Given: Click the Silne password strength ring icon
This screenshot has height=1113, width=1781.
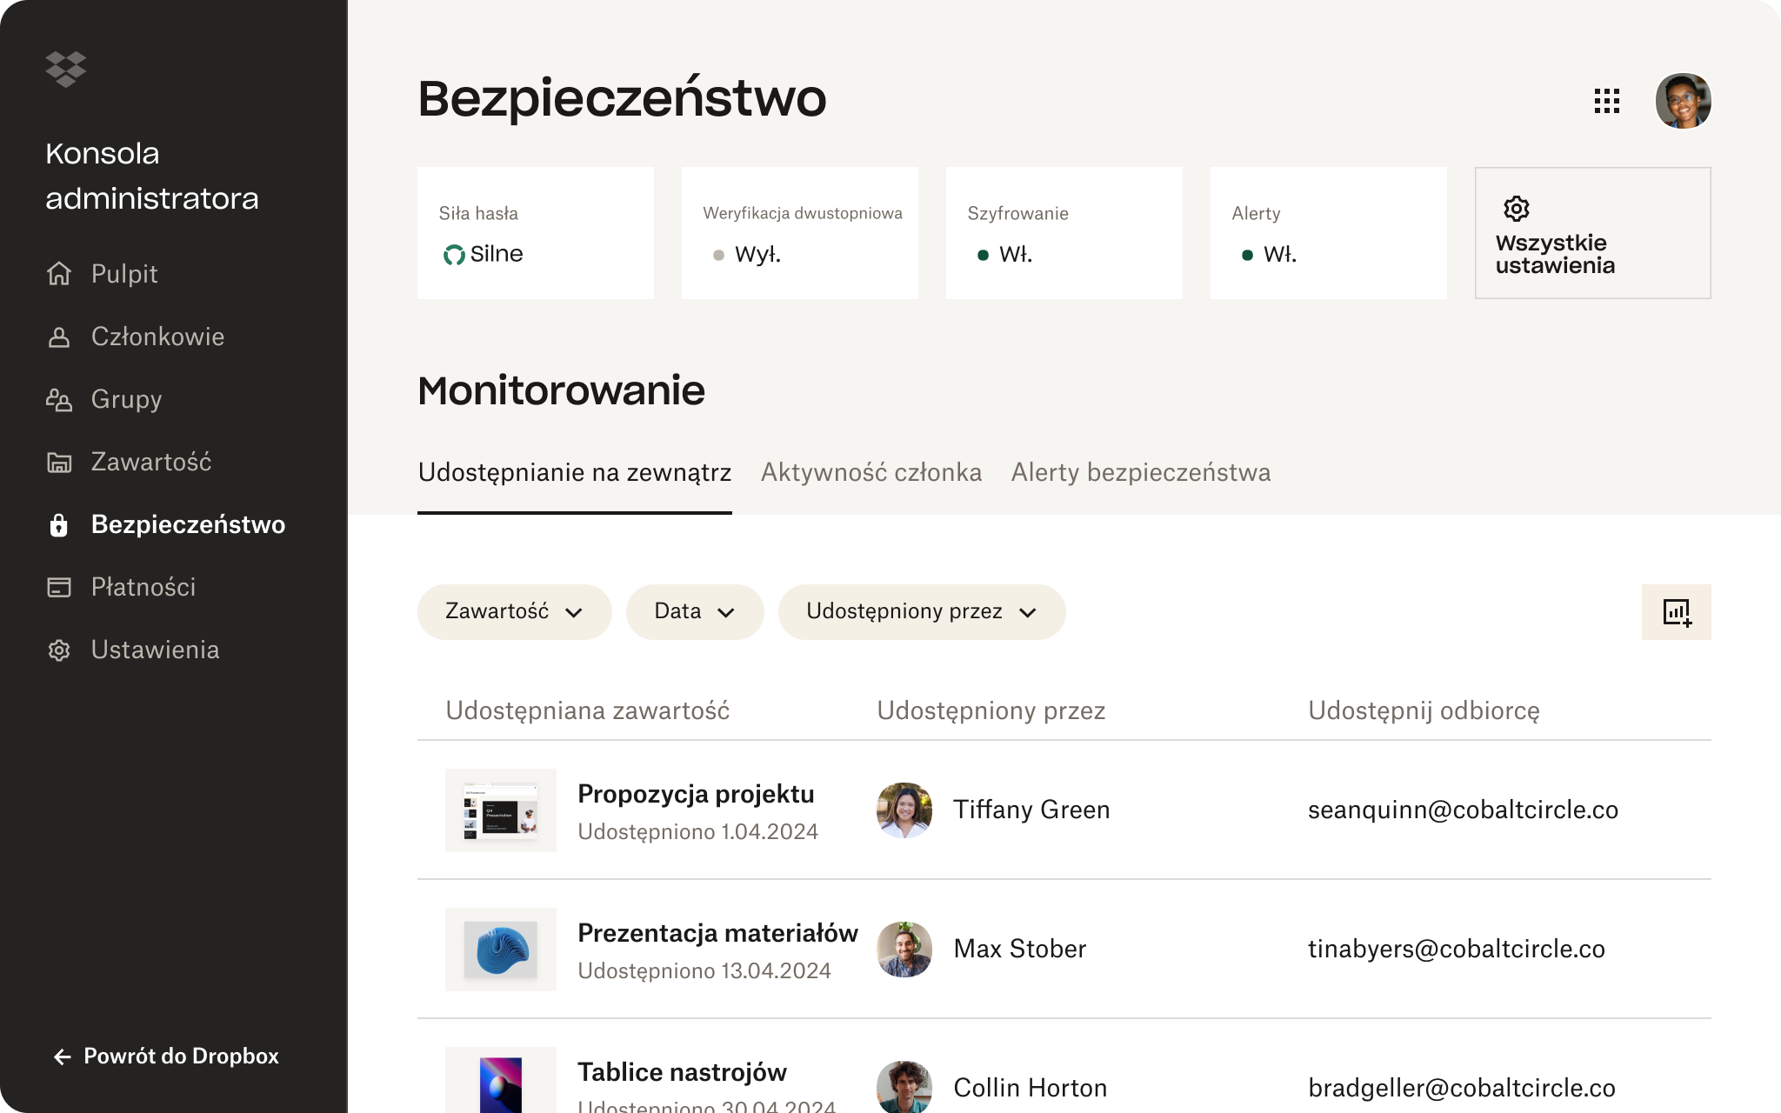Looking at the screenshot, I should (x=454, y=255).
